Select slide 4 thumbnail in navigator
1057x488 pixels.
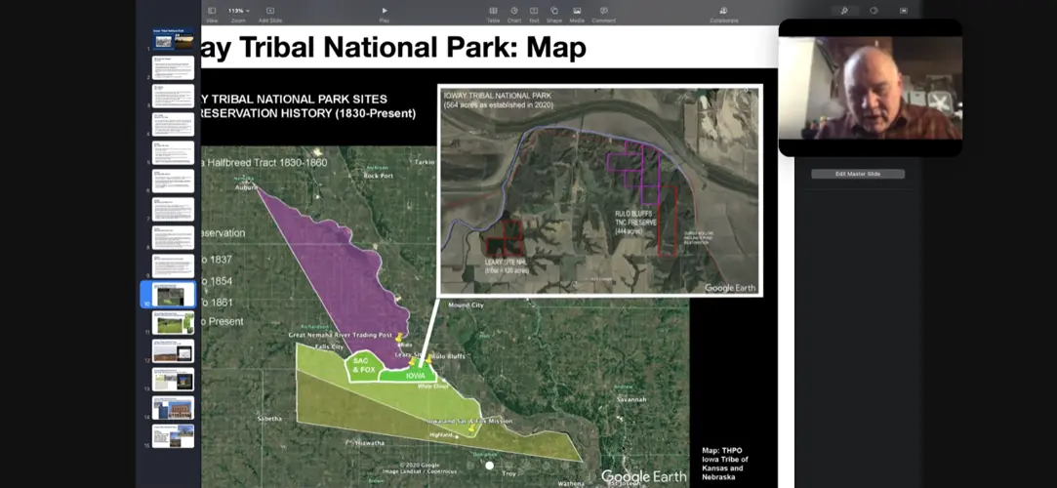pyautogui.click(x=174, y=124)
